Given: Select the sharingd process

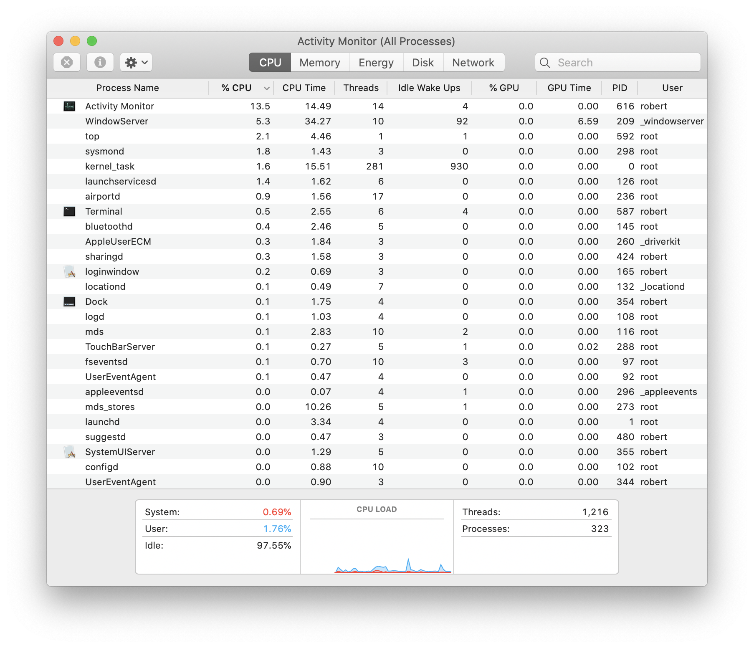Looking at the screenshot, I should point(377,256).
